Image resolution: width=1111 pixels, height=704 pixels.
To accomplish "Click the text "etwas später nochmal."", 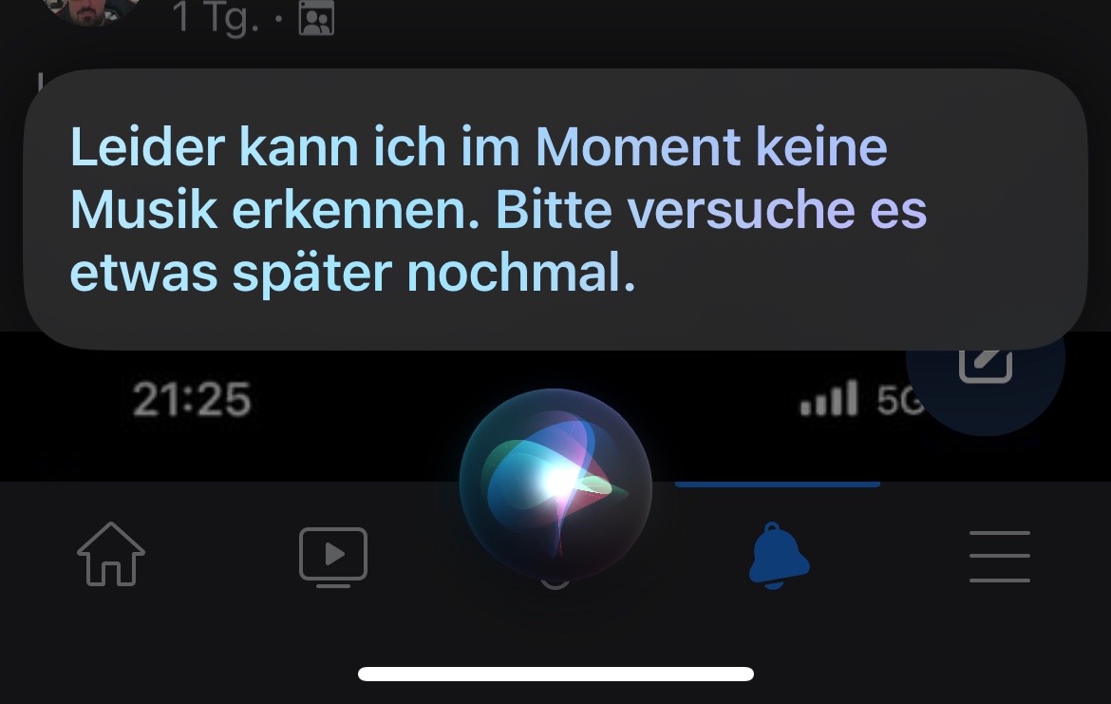I will tap(353, 274).
